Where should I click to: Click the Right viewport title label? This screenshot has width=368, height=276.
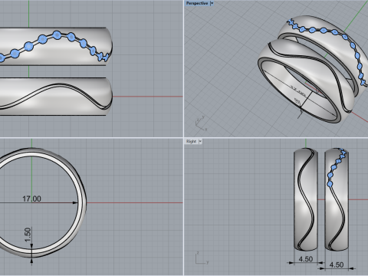(x=191, y=141)
